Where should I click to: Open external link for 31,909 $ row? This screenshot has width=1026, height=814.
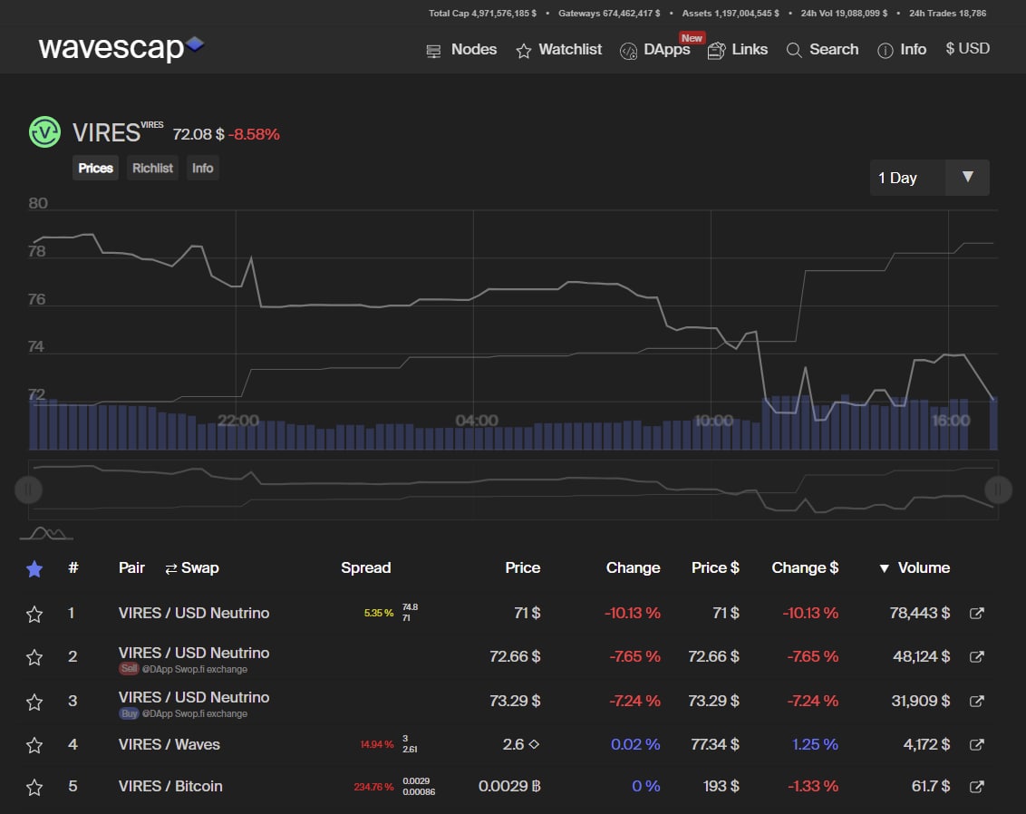pyautogui.click(x=976, y=701)
